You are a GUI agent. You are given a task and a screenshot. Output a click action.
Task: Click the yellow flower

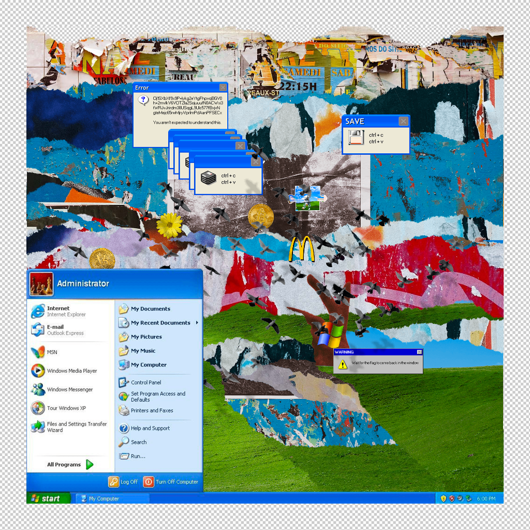coord(169,225)
